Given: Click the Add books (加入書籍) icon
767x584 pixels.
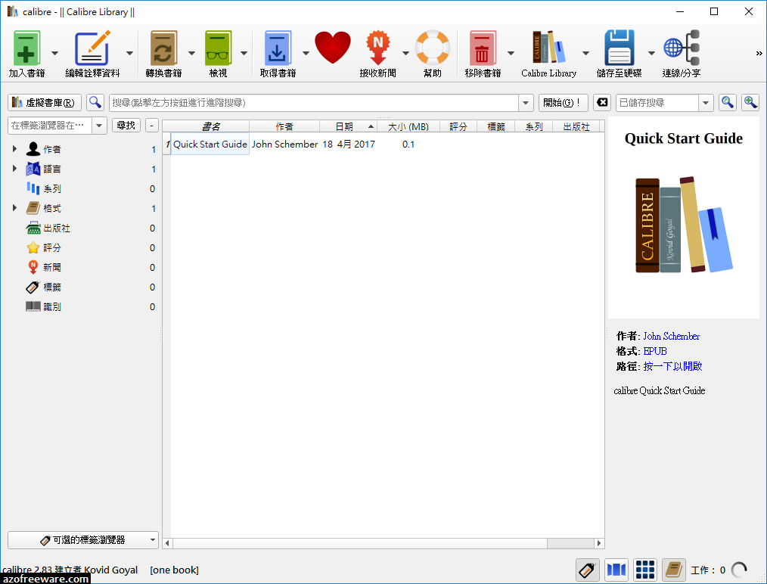Looking at the screenshot, I should click(x=26, y=48).
